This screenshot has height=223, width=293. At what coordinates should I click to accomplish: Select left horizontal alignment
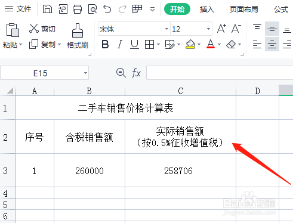257,44
